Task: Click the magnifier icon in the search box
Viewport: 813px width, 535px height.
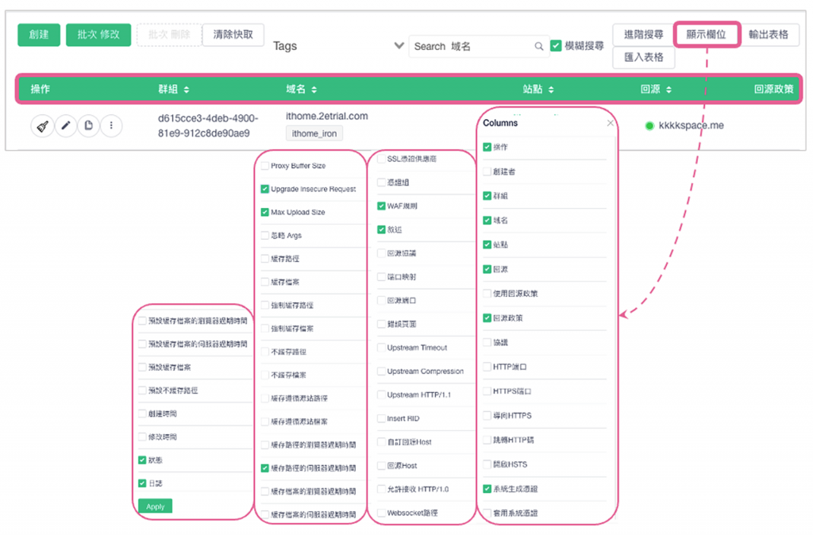Action: click(539, 46)
